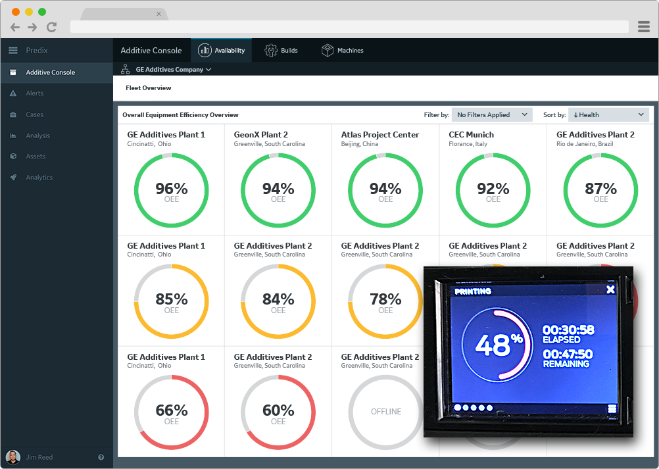Click the Atlas Project Center title
659x469 pixels.
[380, 134]
